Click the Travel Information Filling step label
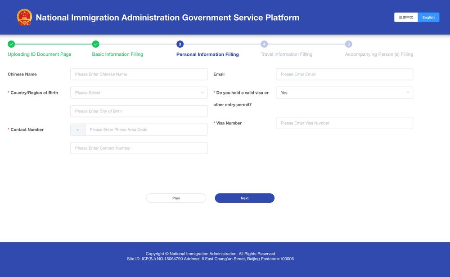The width and height of the screenshot is (450, 277). [x=286, y=54]
